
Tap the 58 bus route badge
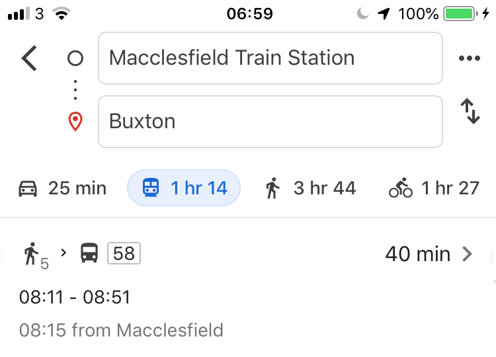tap(124, 253)
